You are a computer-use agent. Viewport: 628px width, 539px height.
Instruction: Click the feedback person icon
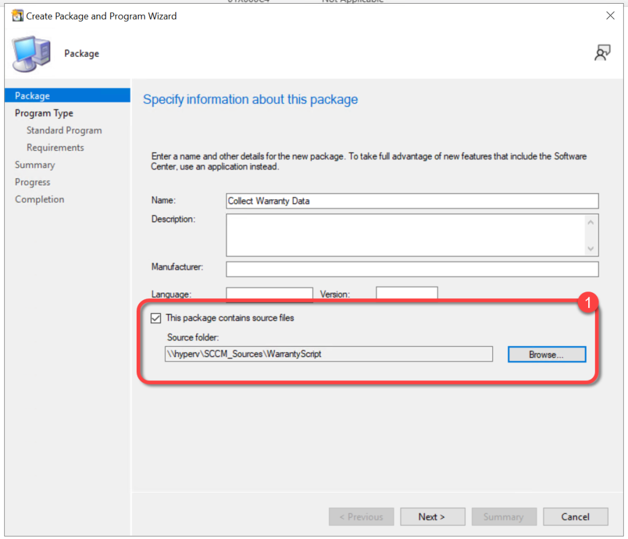click(602, 54)
